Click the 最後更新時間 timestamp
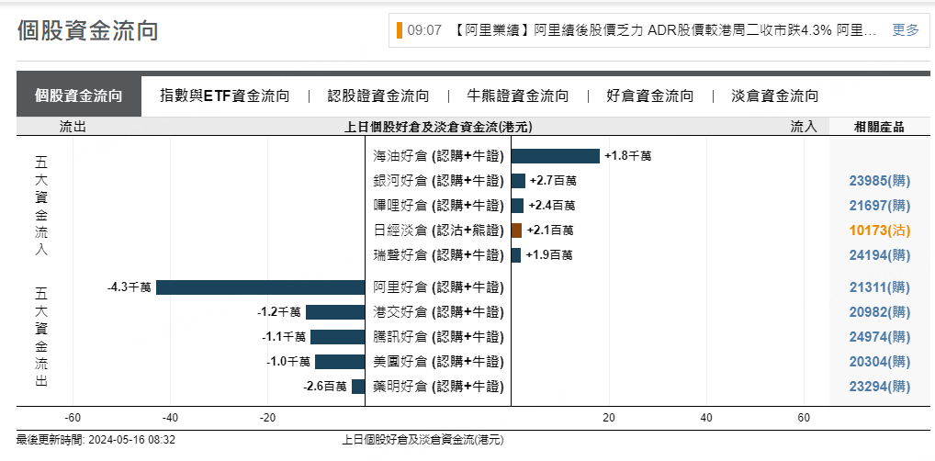This screenshot has width=935, height=461. (96, 440)
